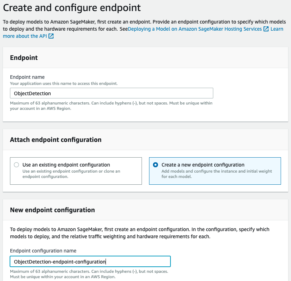
Task: Click the 'Endpoint' section header
Action: tap(24, 58)
